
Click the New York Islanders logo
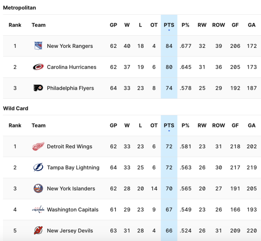(38, 188)
